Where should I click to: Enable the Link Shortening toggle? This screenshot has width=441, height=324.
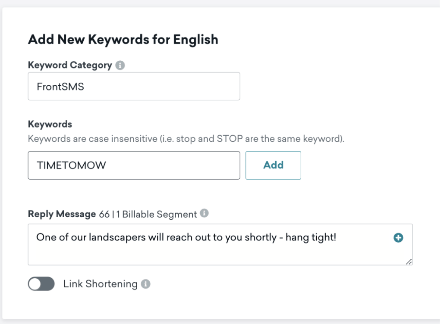pyautogui.click(x=41, y=284)
